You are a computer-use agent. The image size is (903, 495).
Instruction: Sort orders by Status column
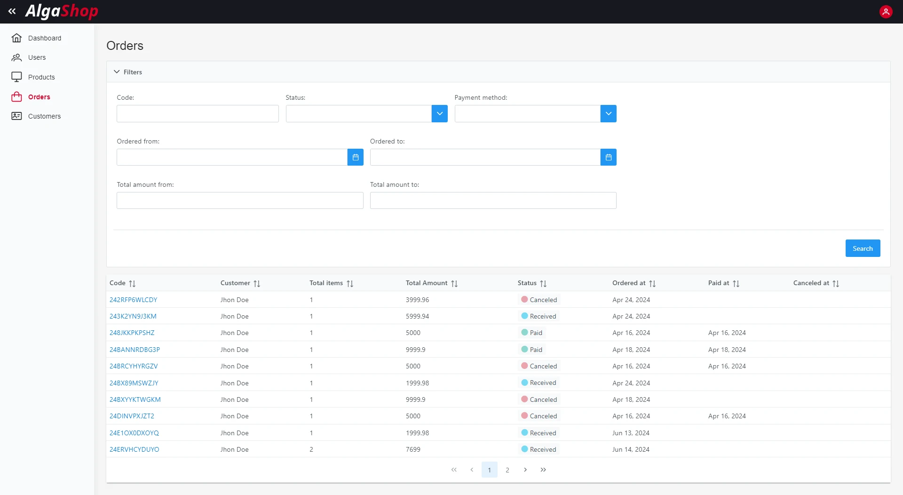(543, 283)
